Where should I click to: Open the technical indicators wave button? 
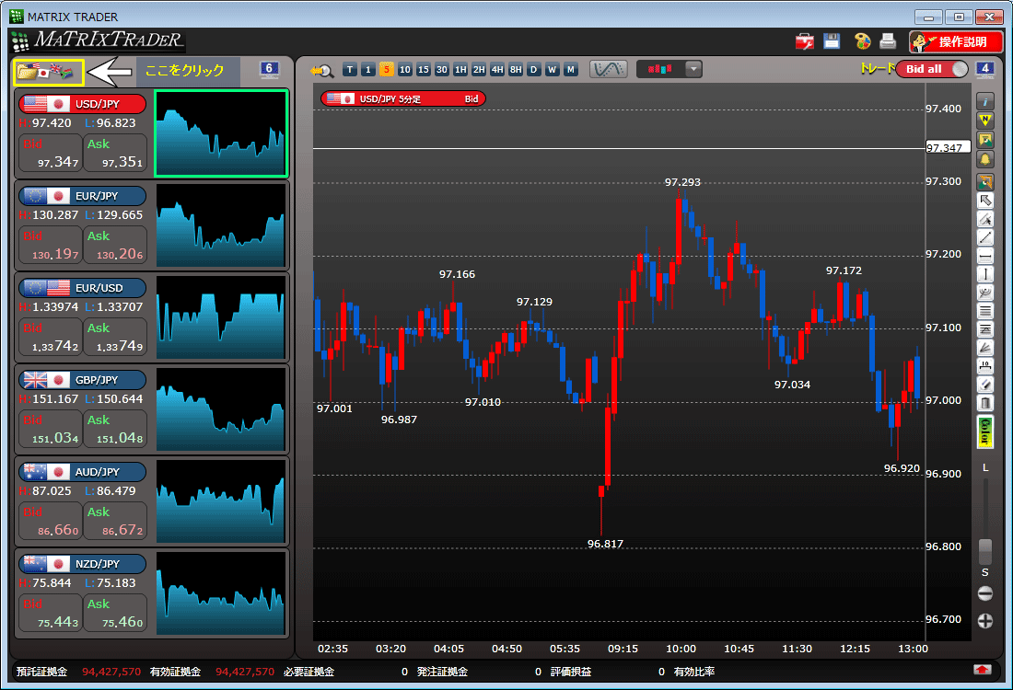point(608,69)
